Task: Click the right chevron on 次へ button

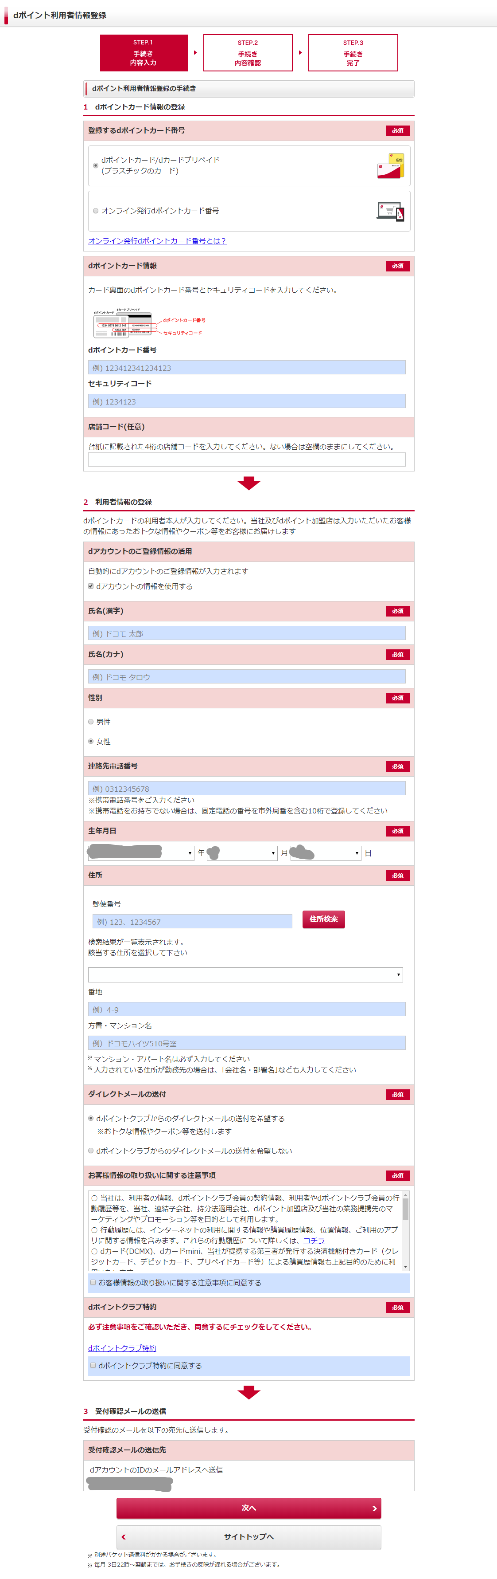Action: pyautogui.click(x=375, y=1508)
